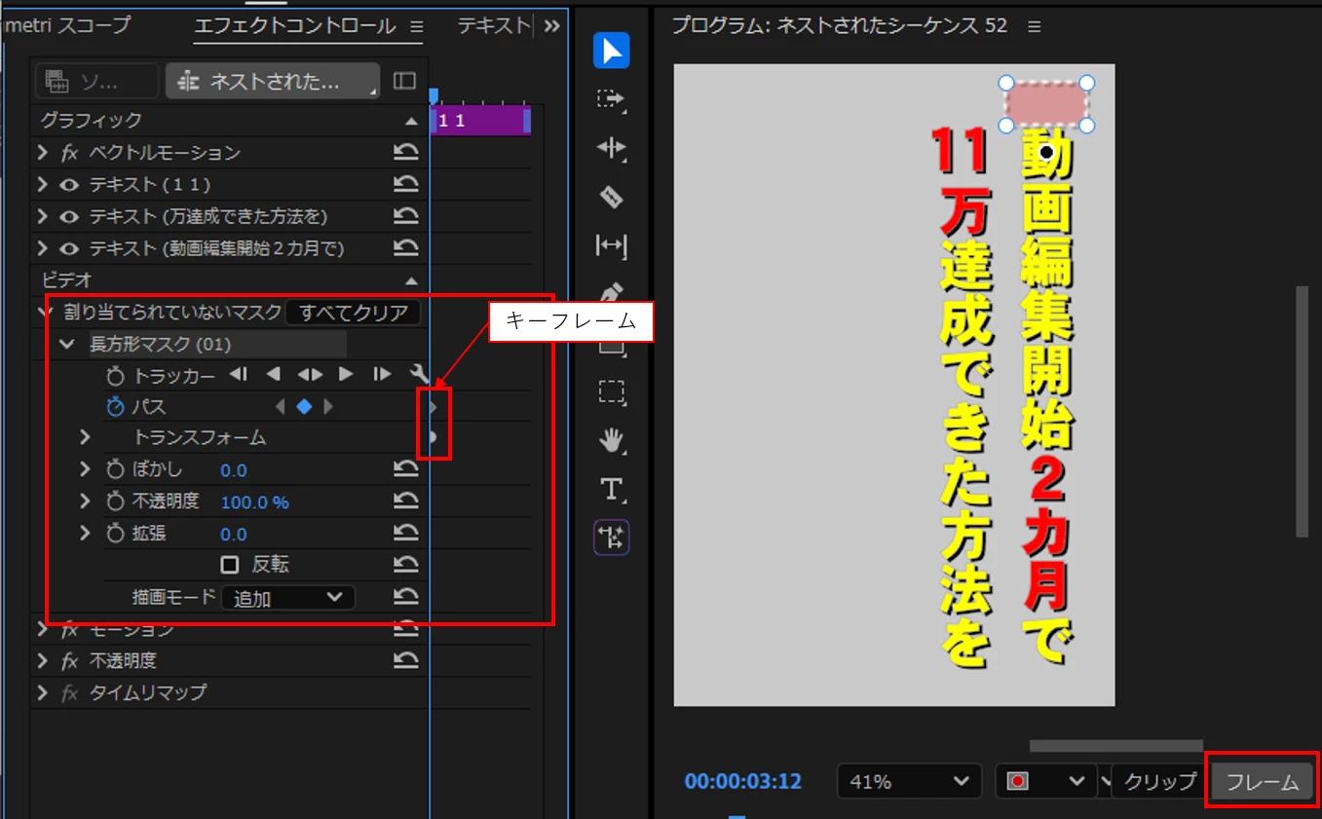Expand the ぼかし property

85,470
